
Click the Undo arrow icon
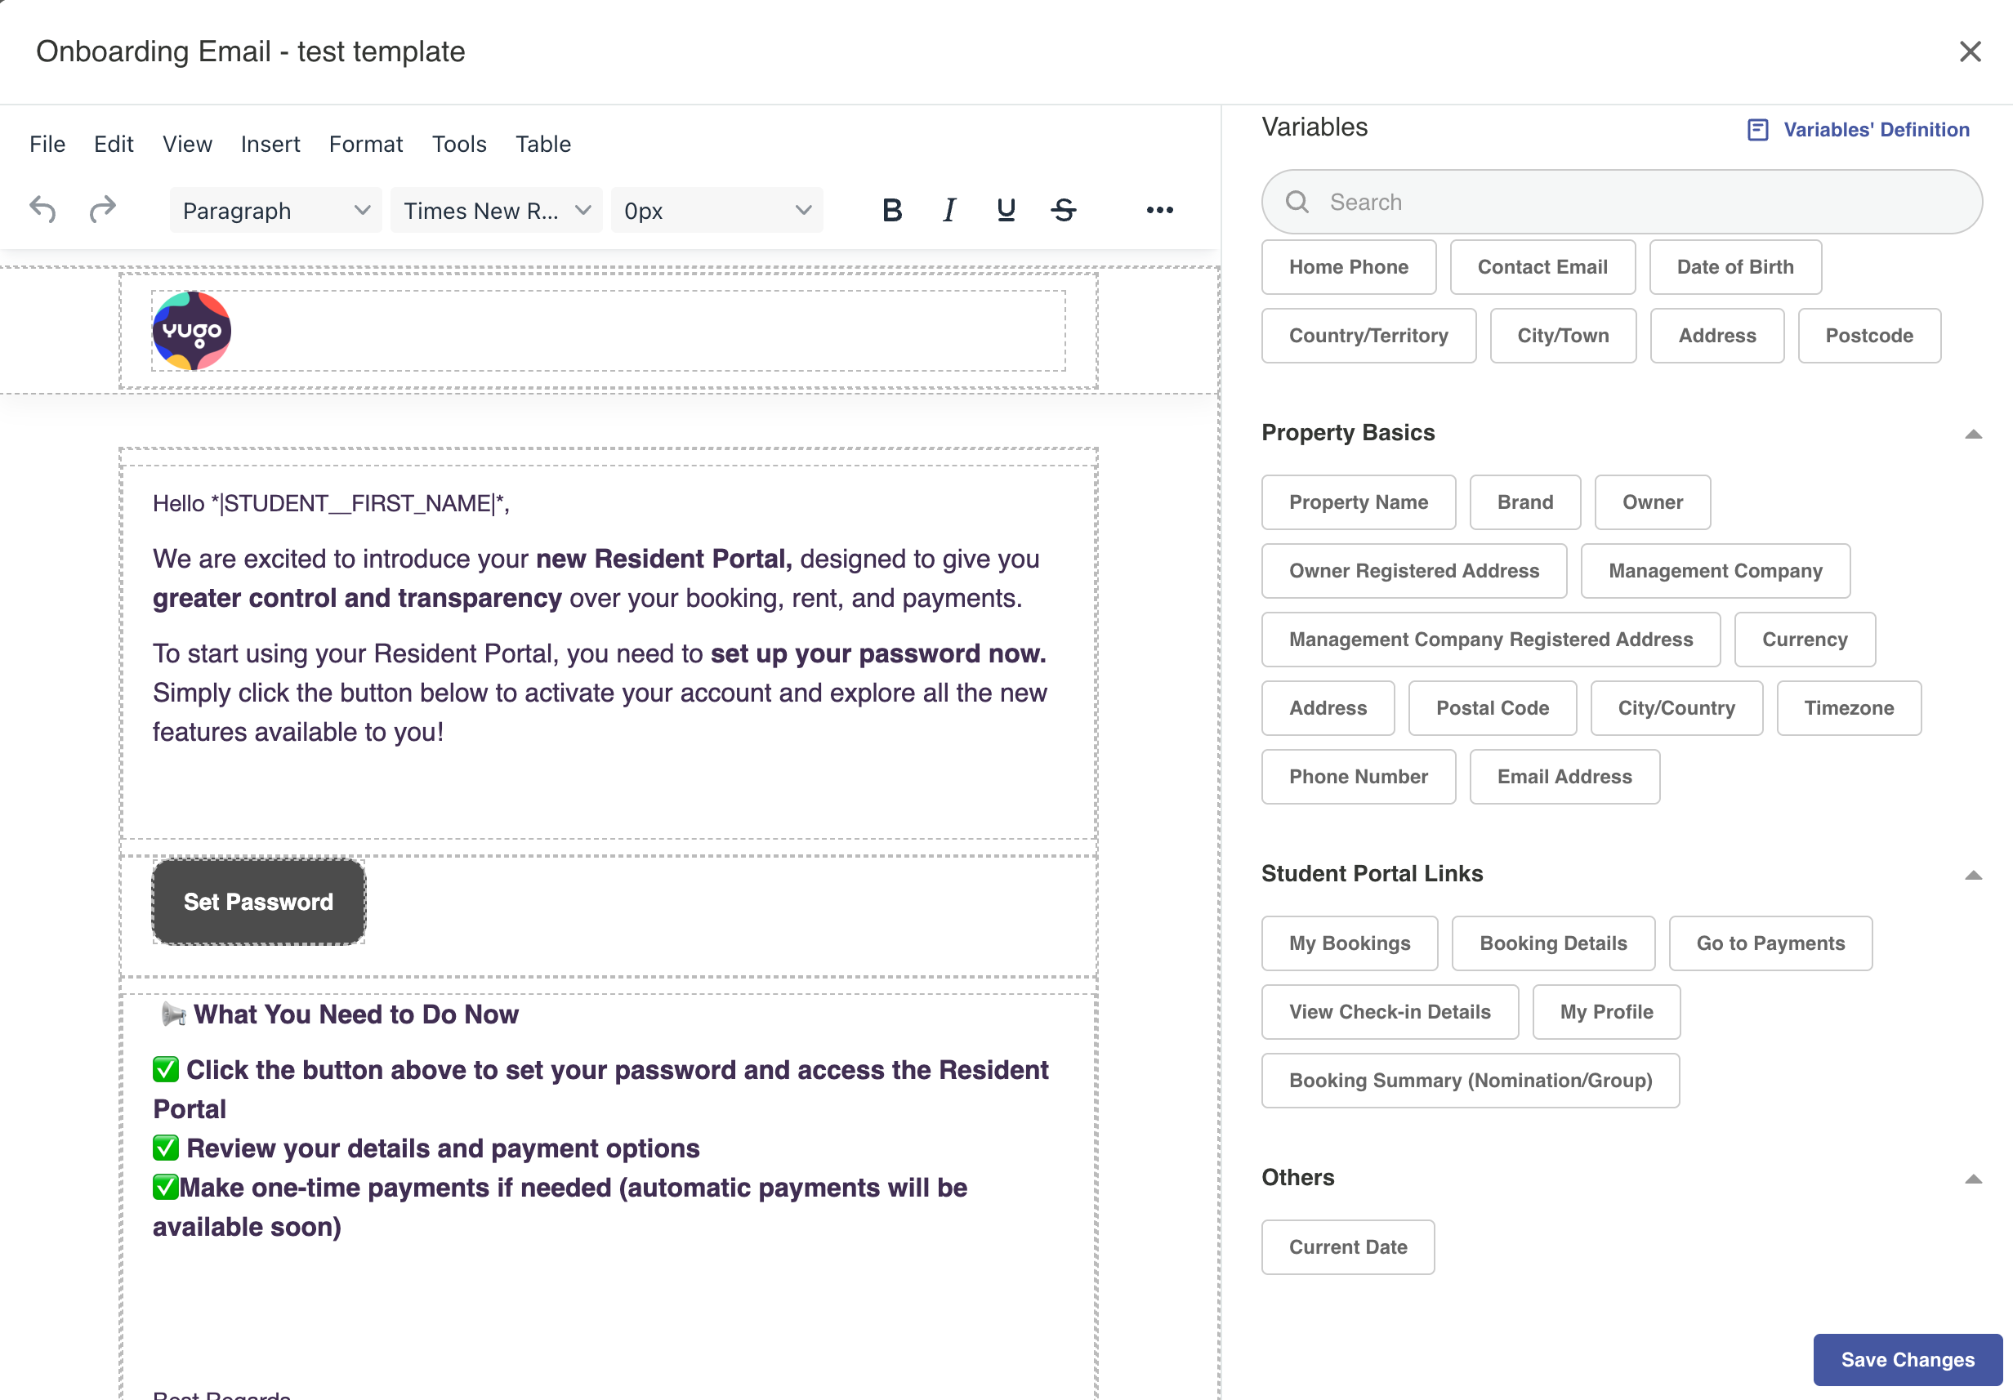pyautogui.click(x=43, y=210)
